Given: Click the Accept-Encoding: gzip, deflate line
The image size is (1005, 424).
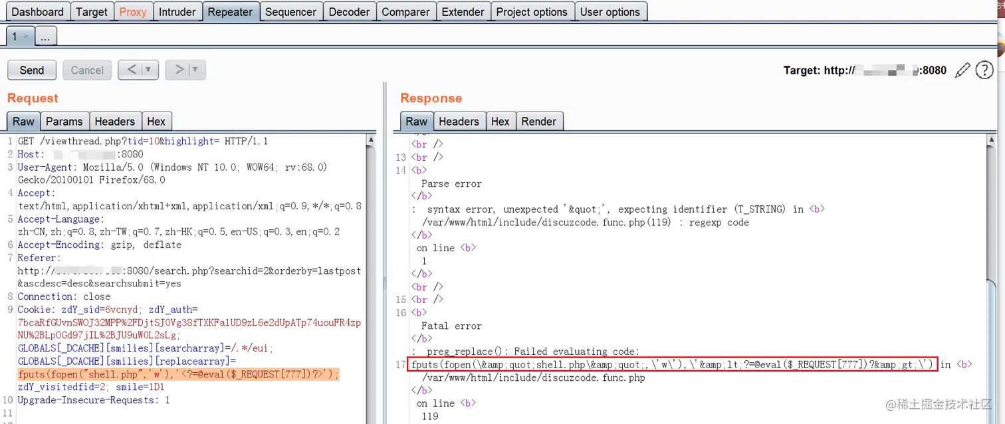Looking at the screenshot, I should [x=99, y=245].
